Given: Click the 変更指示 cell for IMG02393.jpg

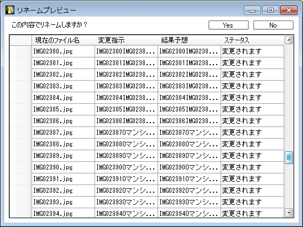Looking at the screenshot, I should pos(127,202).
